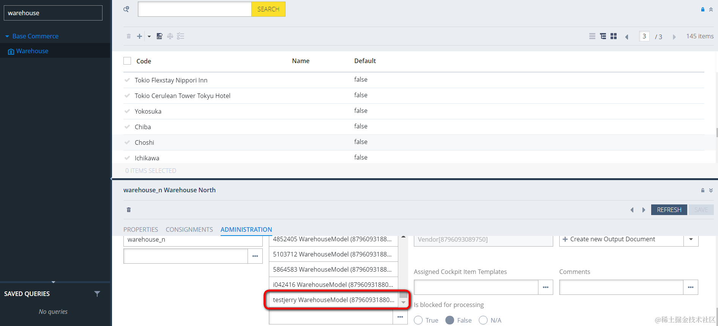The height and width of the screenshot is (326, 718).
Task: Open ellipsis button below warehouse_n field
Action: tap(255, 256)
